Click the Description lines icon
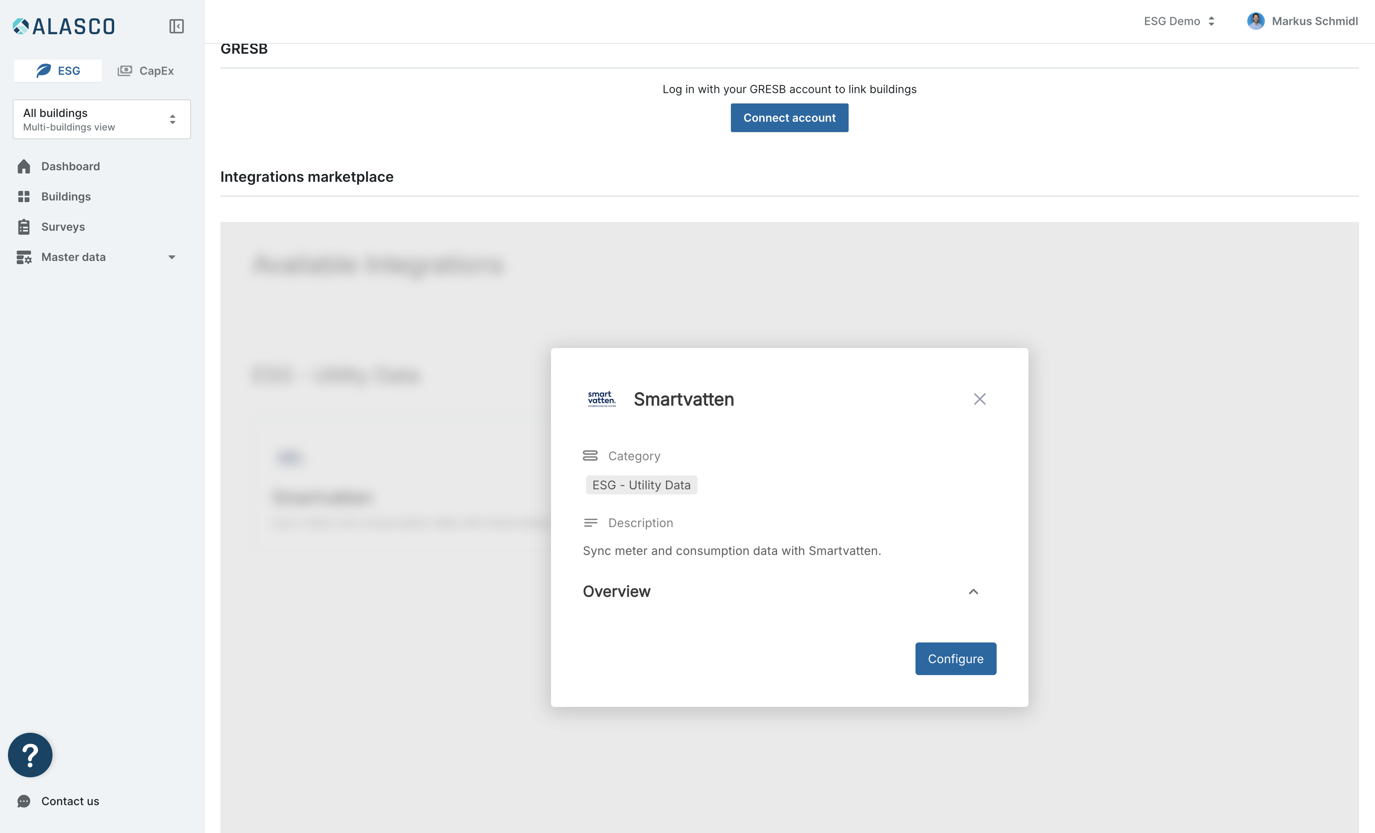1375x833 pixels. point(590,523)
